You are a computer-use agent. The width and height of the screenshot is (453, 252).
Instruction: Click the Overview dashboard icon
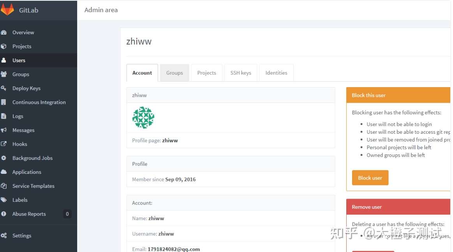pos(4,32)
